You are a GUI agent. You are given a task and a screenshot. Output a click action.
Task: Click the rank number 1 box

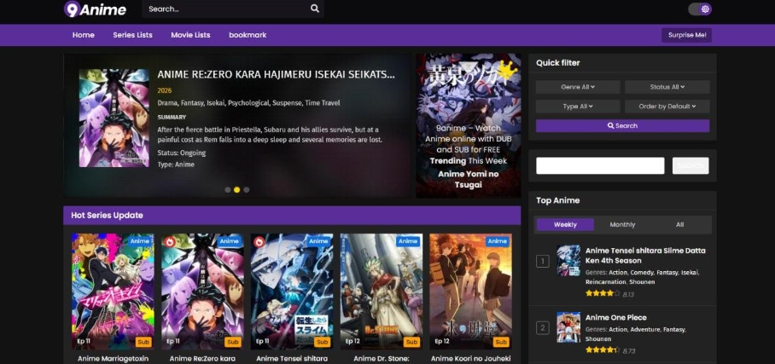pos(543,261)
